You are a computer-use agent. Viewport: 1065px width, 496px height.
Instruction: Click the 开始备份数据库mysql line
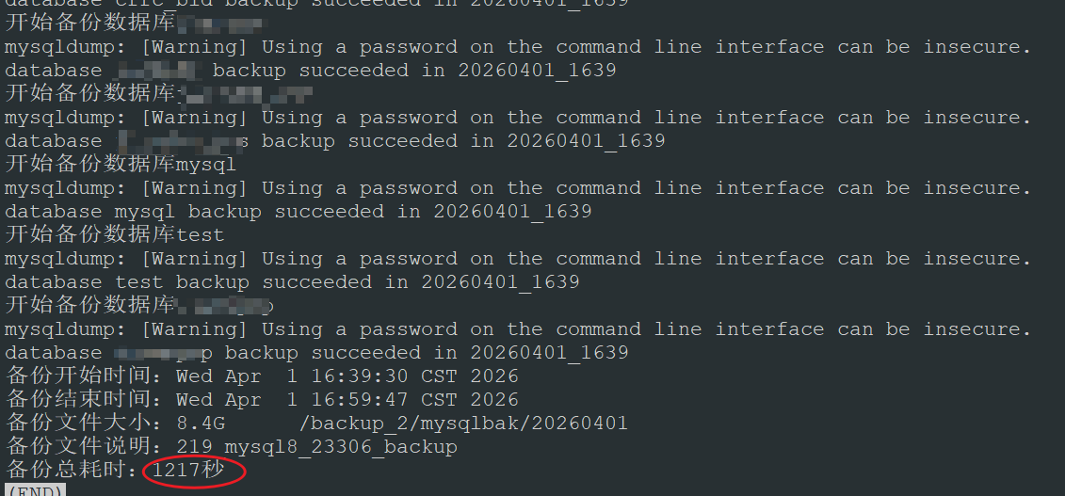[121, 164]
